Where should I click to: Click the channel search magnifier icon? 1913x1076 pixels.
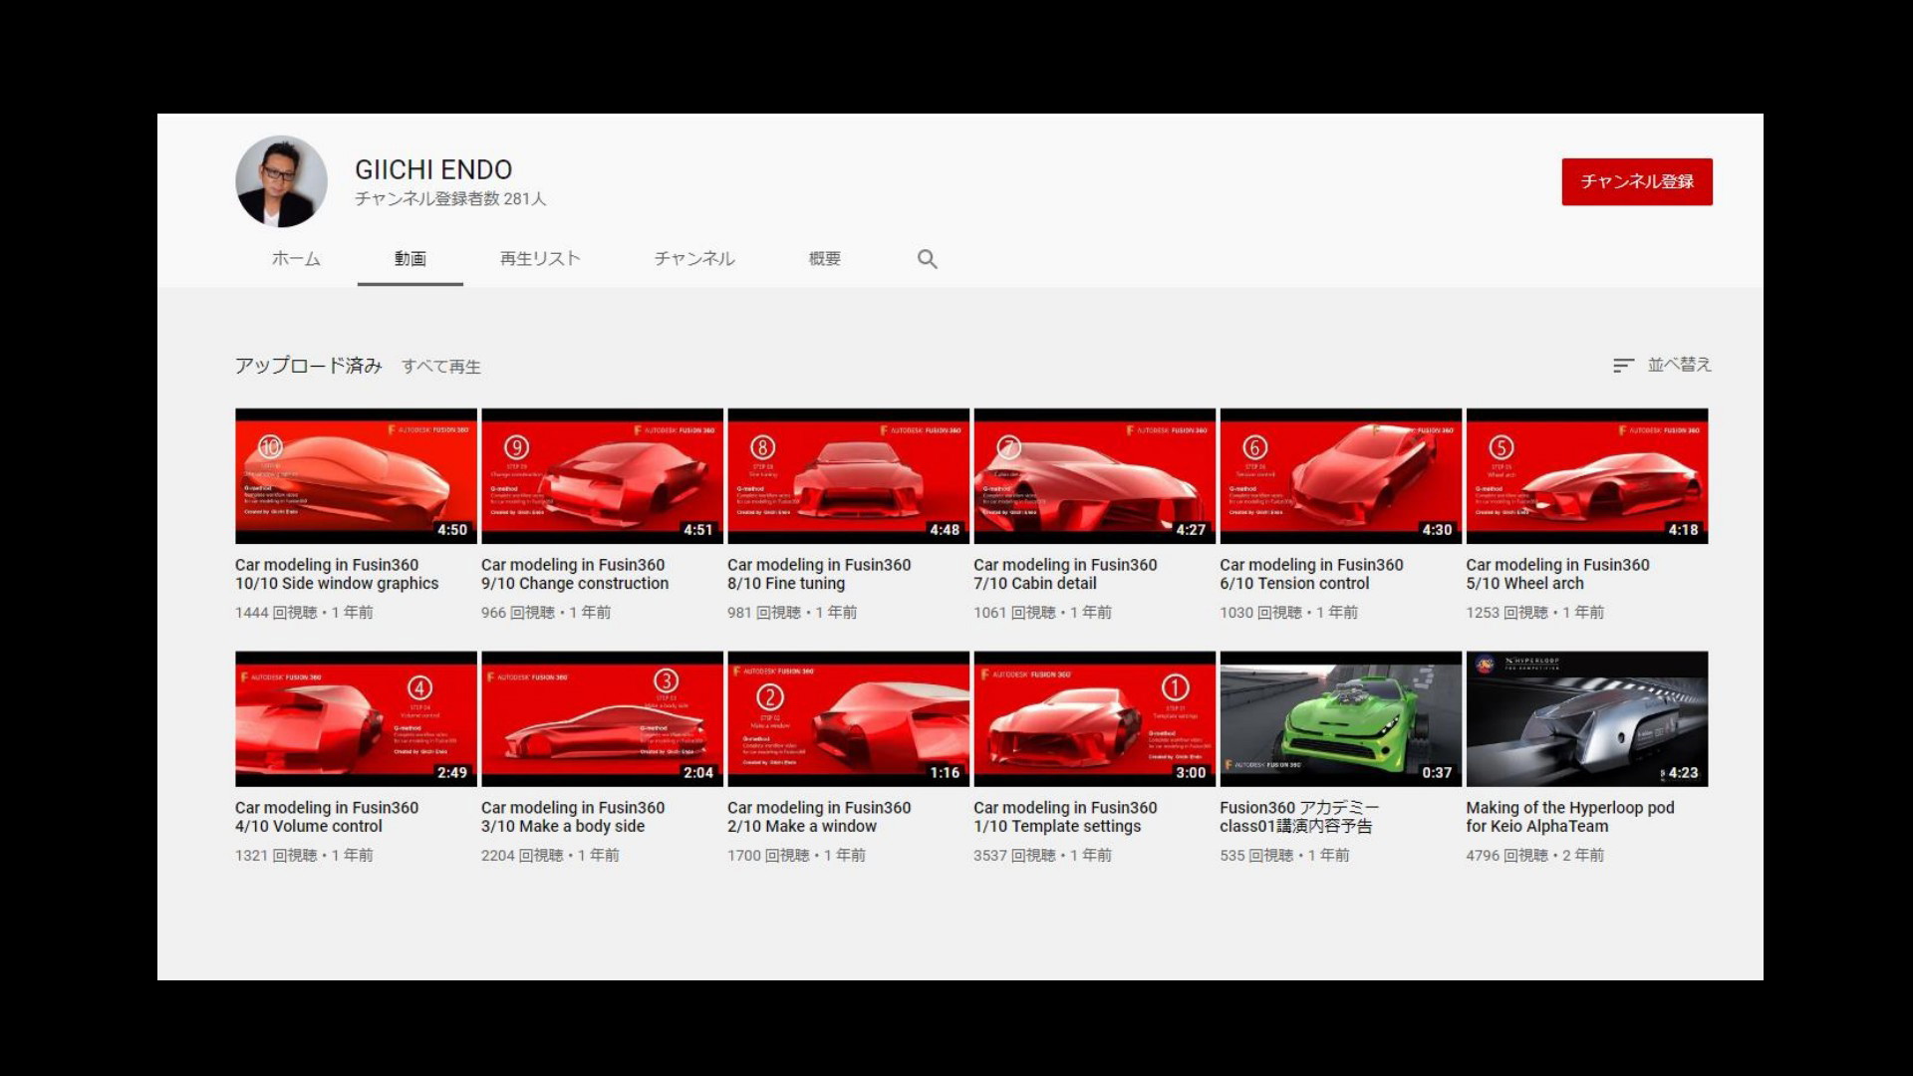927,259
